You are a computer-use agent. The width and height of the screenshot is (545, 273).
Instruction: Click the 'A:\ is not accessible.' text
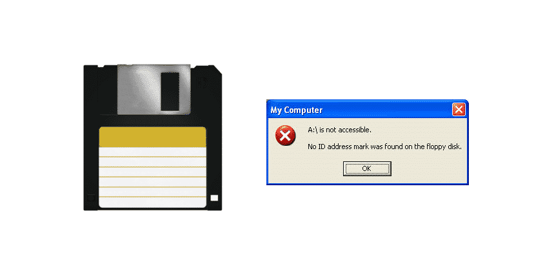pos(340,130)
